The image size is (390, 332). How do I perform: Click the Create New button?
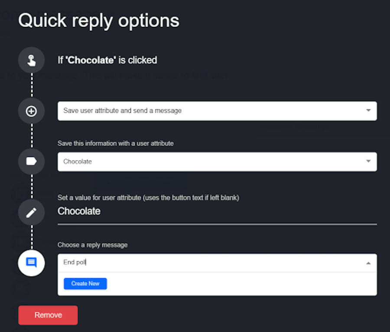pos(85,284)
